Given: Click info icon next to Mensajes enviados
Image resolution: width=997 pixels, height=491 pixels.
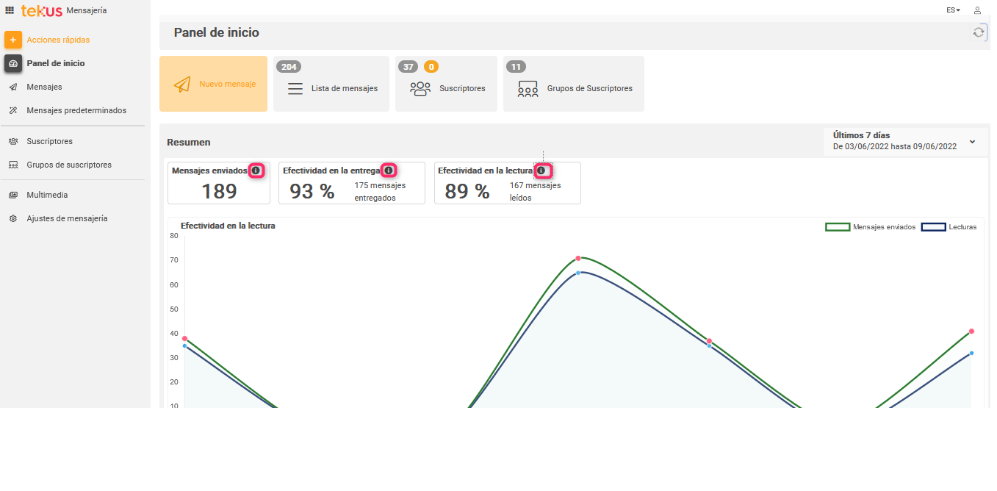Looking at the screenshot, I should coord(256,171).
